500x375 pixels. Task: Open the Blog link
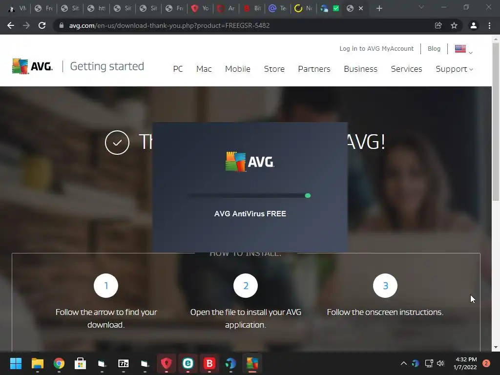coord(434,48)
